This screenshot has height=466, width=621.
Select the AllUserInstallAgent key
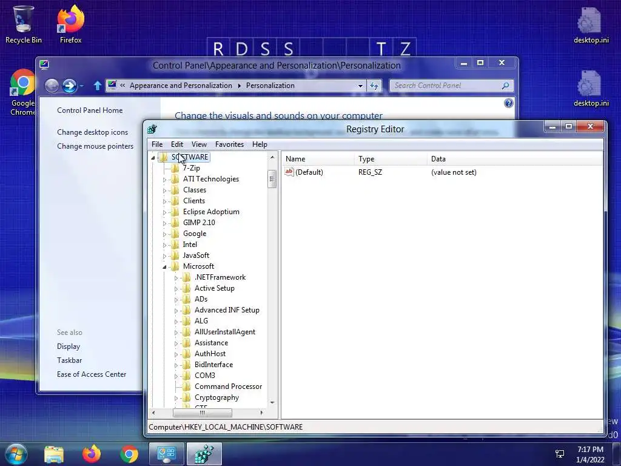225,332
